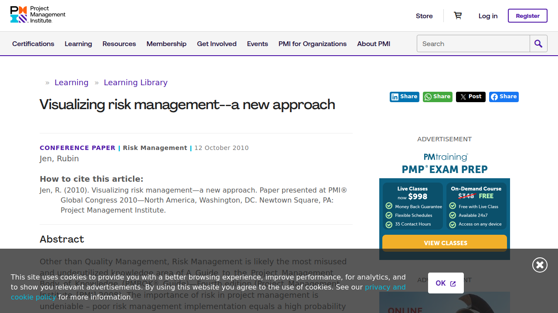Open the Events menu

[258, 43]
